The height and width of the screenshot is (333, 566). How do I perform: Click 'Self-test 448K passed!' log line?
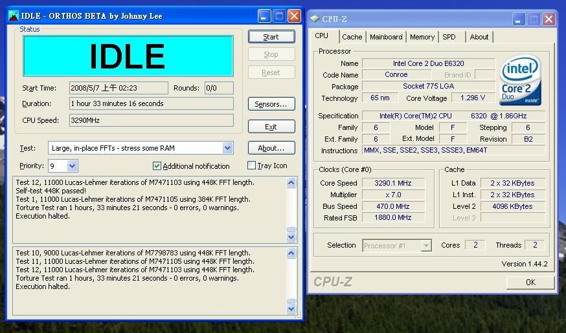[51, 191]
